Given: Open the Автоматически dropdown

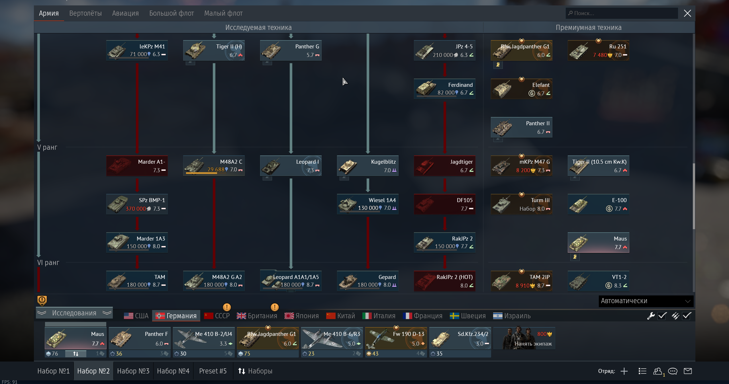Looking at the screenshot, I should (646, 301).
